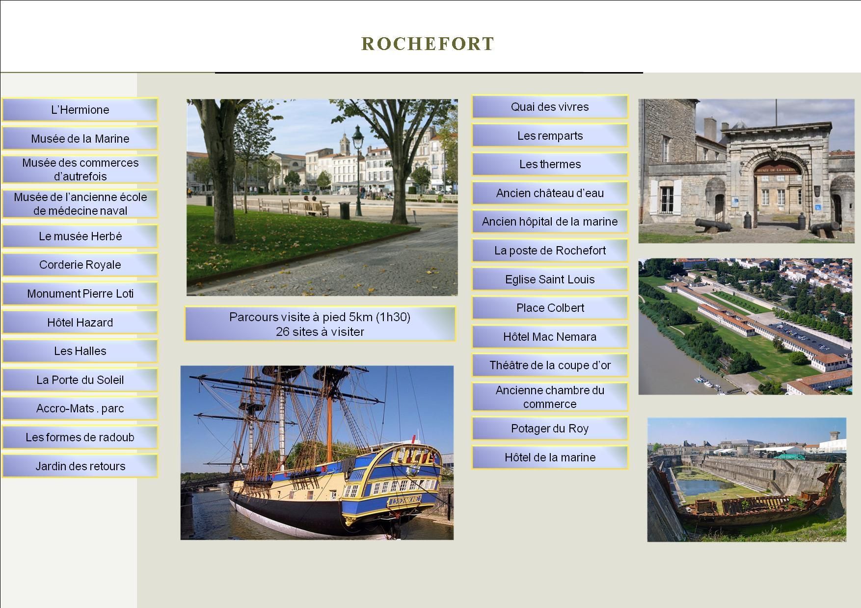Viewport: 861px width, 608px height.
Task: Open the L'Hermione site button
Action: point(80,110)
